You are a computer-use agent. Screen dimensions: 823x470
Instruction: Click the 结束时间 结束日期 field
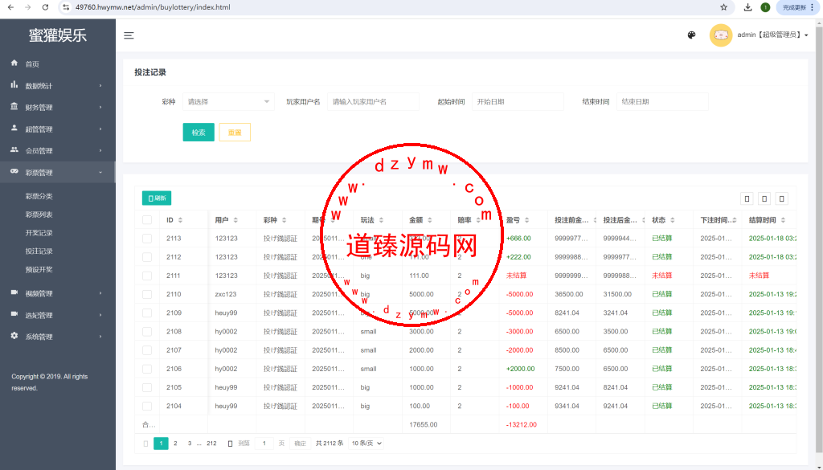click(662, 102)
